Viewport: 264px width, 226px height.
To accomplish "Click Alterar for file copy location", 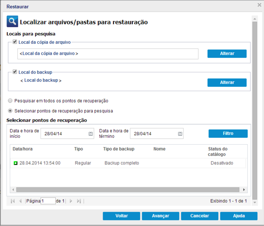I will pyautogui.click(x=227, y=54).
